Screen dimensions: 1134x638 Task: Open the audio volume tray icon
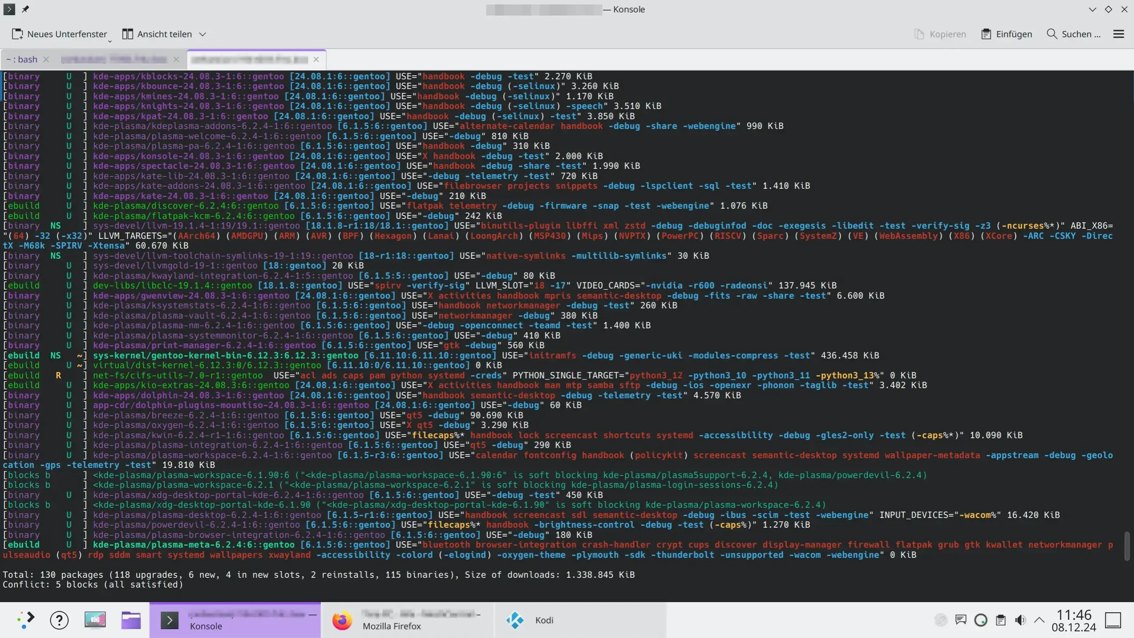tap(1020, 620)
